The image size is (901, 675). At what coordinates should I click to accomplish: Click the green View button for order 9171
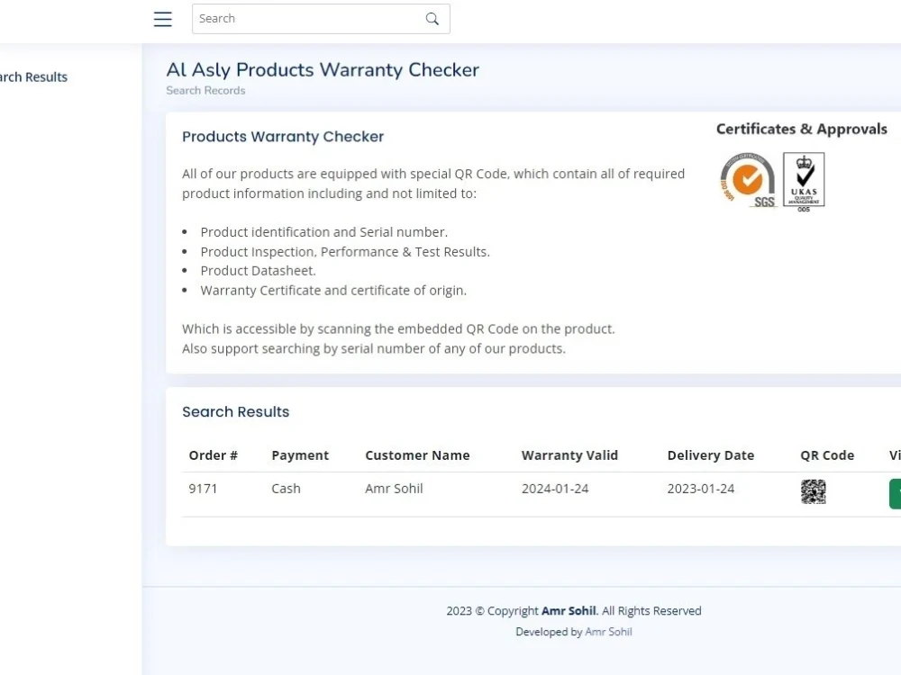click(896, 493)
